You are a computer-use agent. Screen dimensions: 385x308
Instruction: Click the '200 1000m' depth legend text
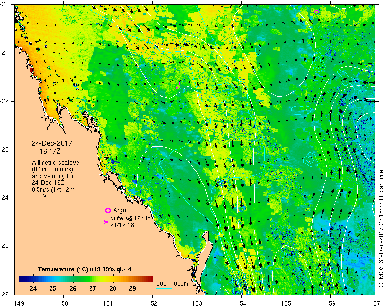[172, 284]
